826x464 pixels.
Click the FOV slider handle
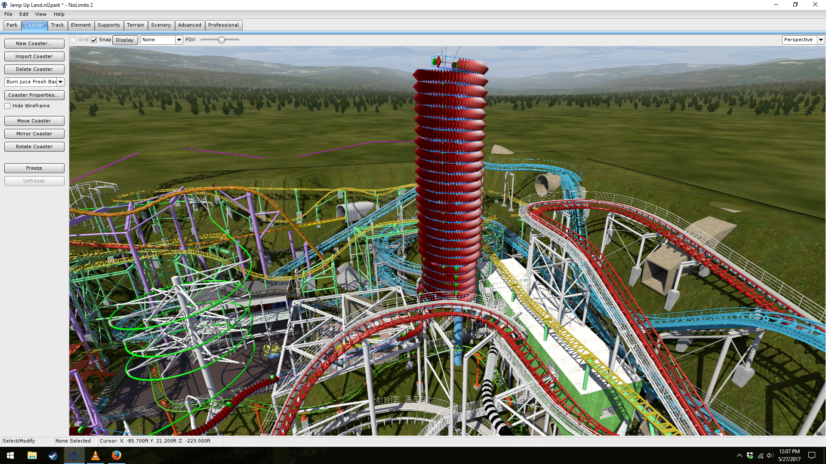click(x=221, y=40)
